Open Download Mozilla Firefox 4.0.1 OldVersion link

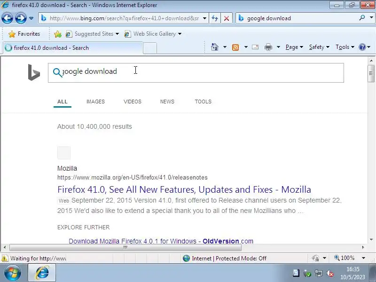(161, 241)
